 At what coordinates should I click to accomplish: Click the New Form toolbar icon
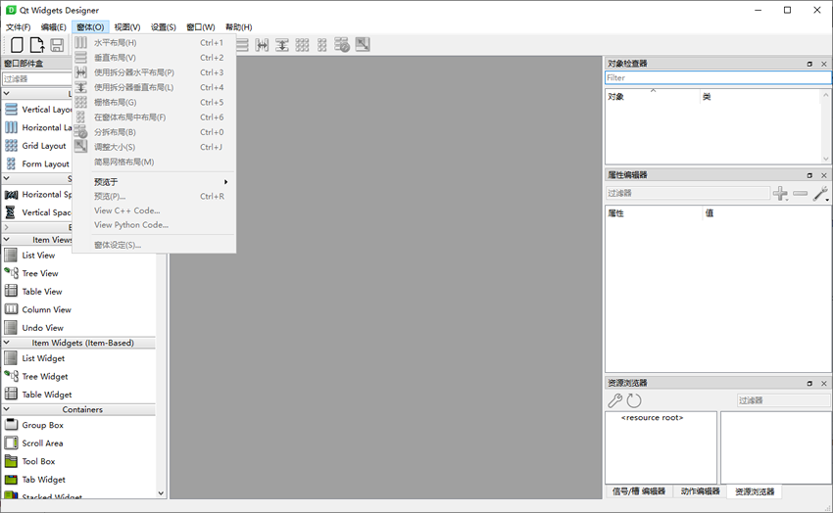click(17, 45)
